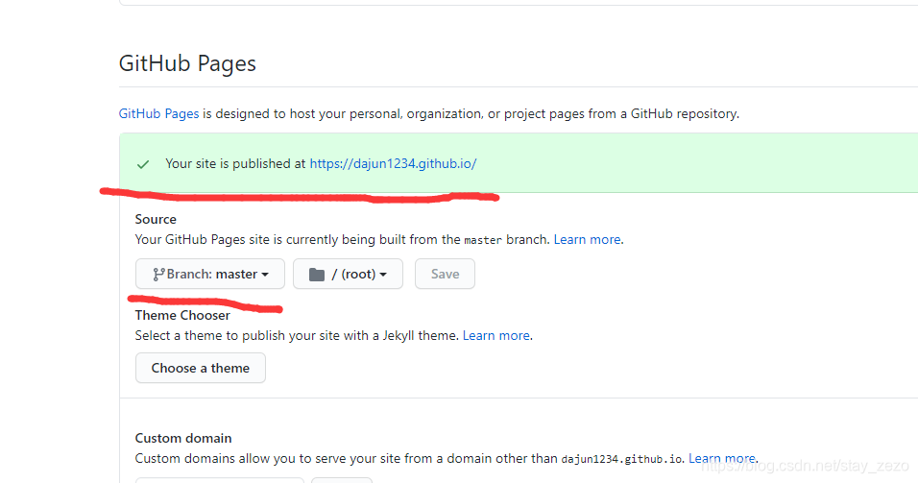The width and height of the screenshot is (918, 483).
Task: Expand the Branch: master dropdown
Action: [210, 274]
